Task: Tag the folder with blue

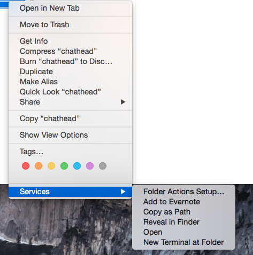Action: (x=77, y=166)
